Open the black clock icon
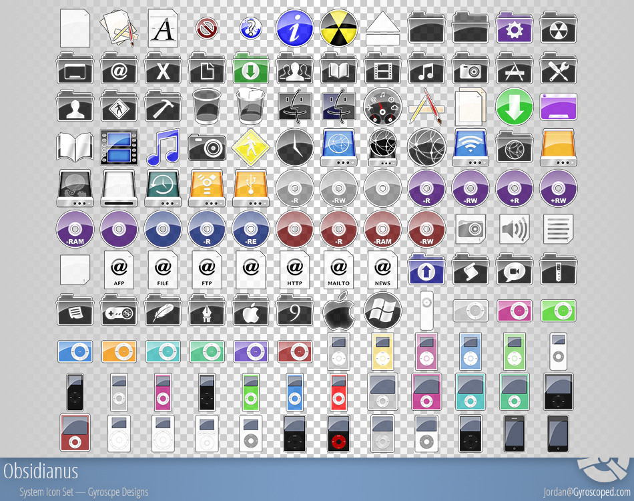Viewport: 634px width, 501px height. pos(295,148)
